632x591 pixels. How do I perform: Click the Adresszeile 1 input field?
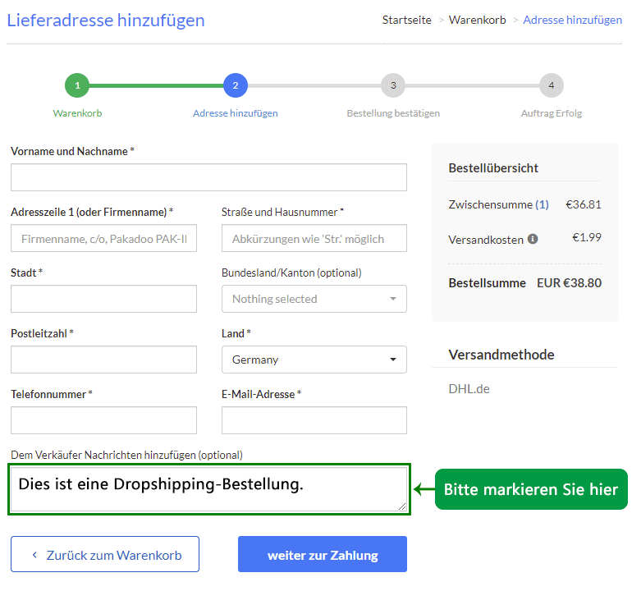[x=103, y=238]
